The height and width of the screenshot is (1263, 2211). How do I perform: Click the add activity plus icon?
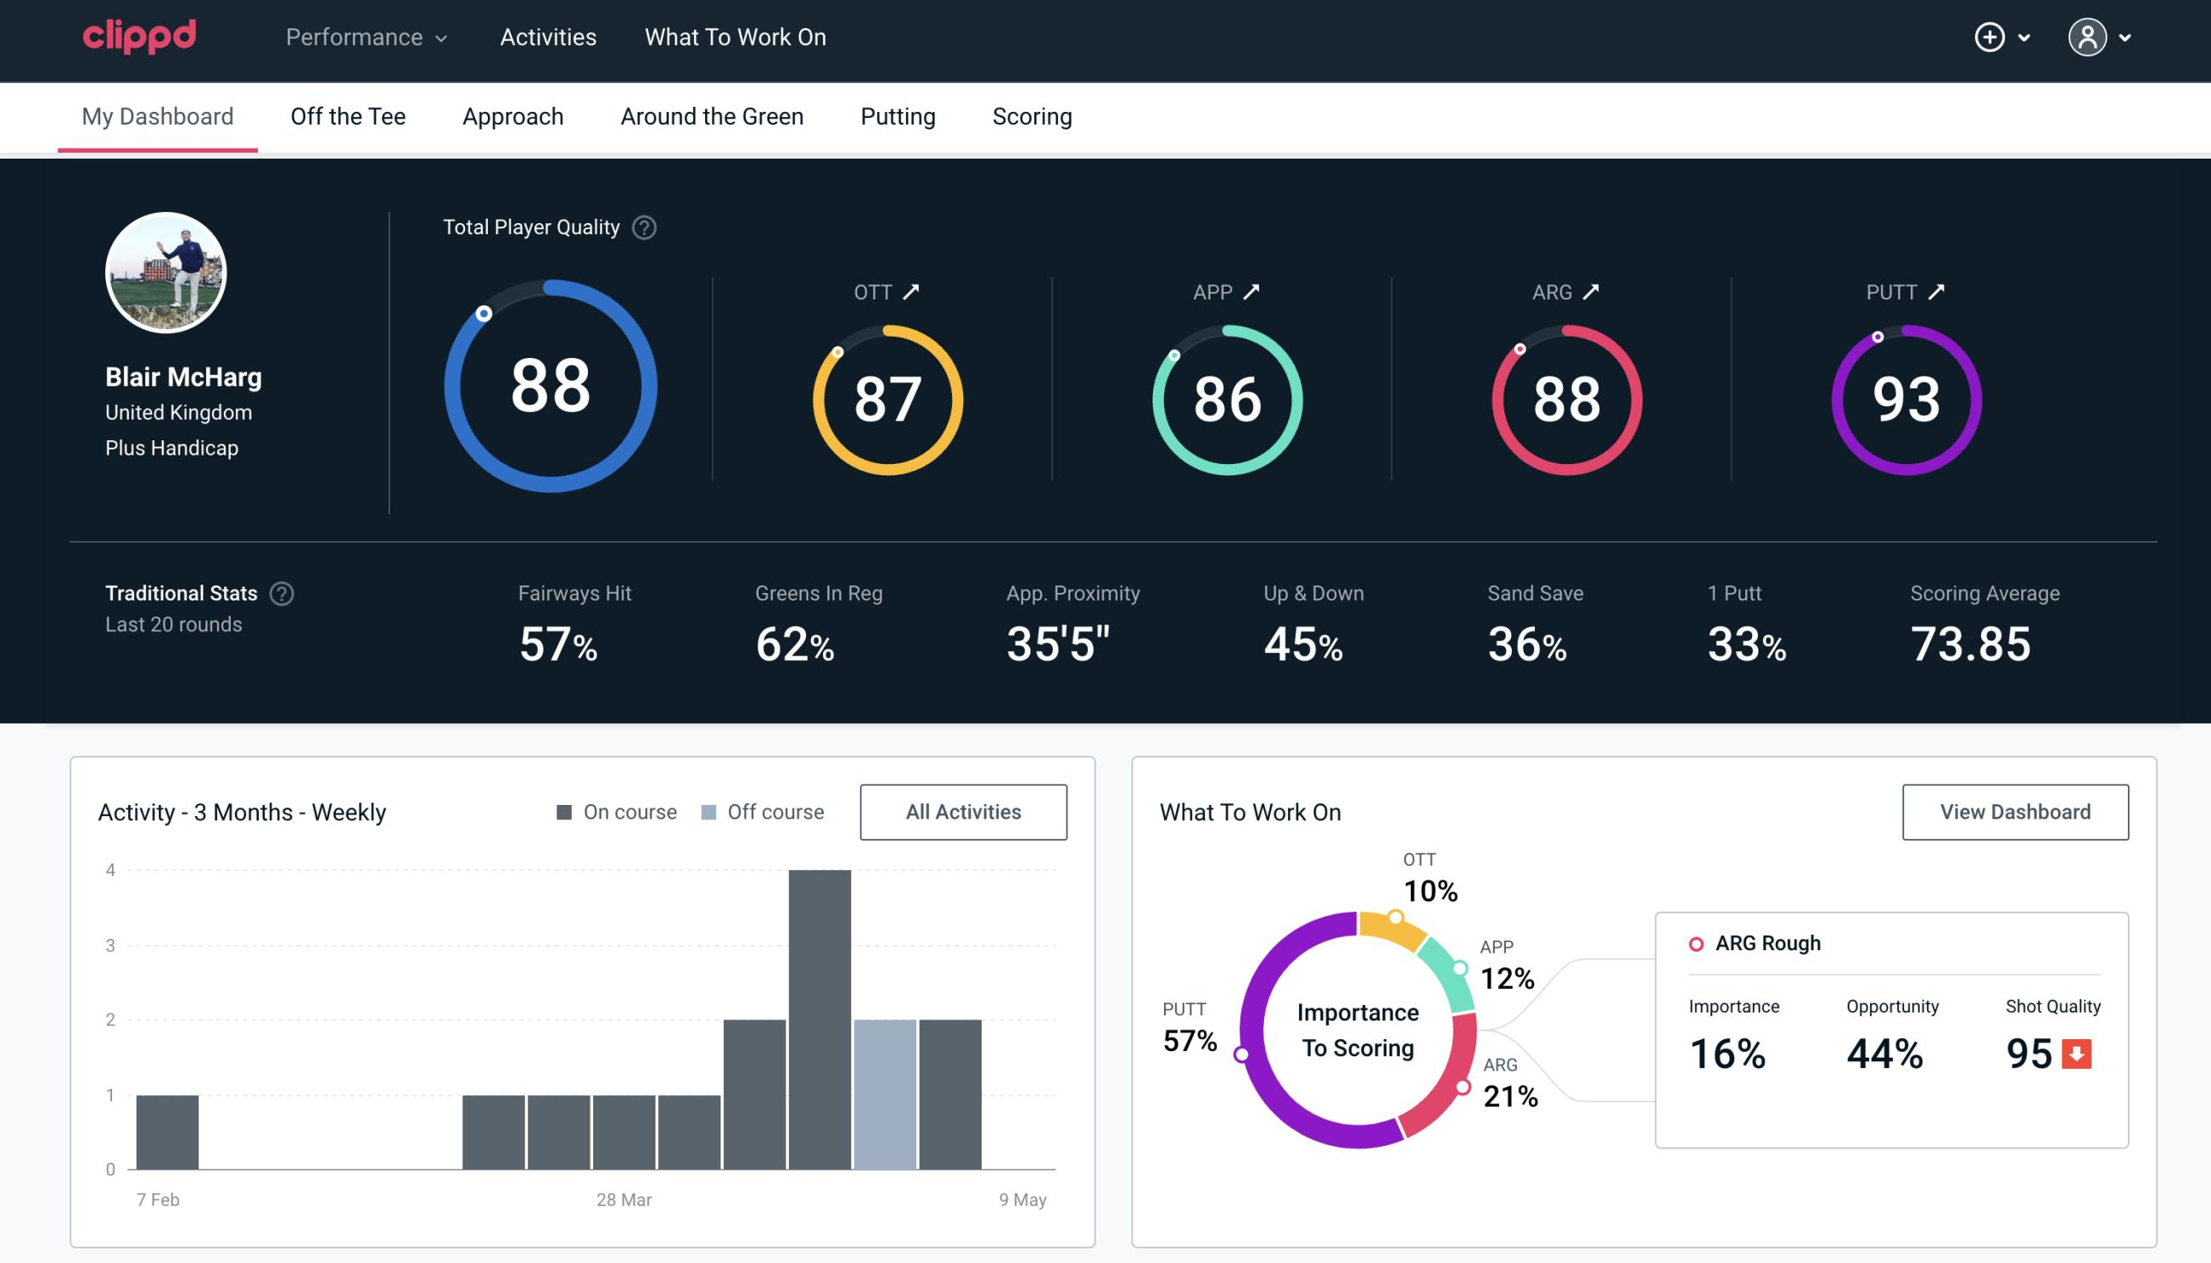point(1992,38)
